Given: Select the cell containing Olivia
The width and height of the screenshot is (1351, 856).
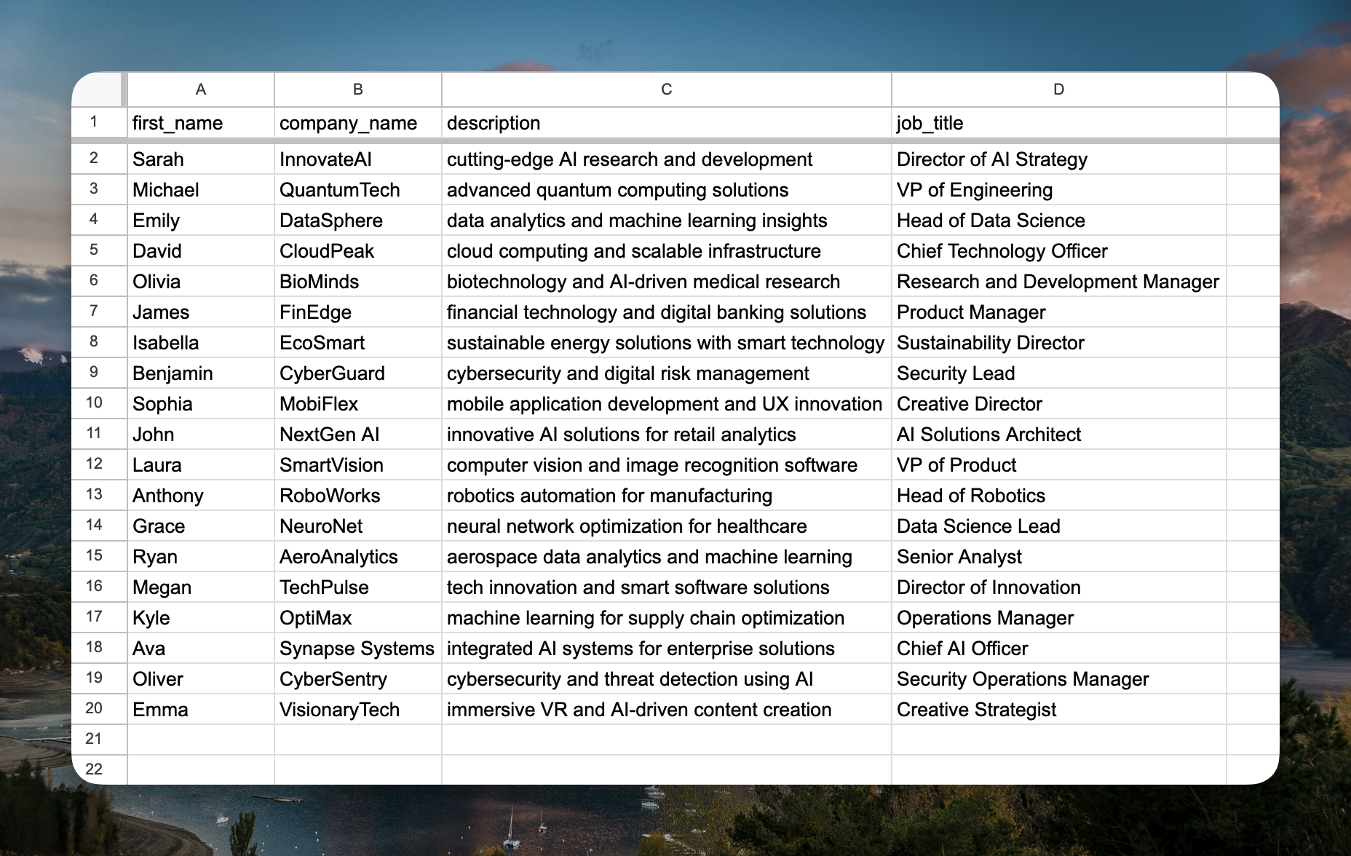Looking at the screenshot, I should click(x=201, y=281).
